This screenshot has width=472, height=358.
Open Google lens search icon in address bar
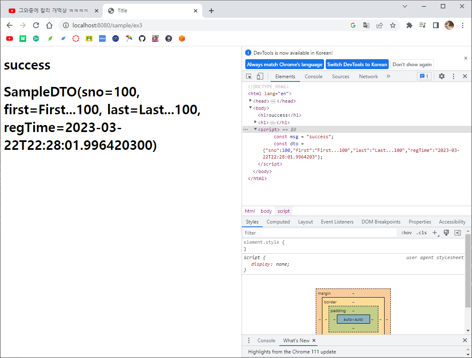pos(353,25)
